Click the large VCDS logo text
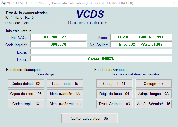 (x=90, y=14)
